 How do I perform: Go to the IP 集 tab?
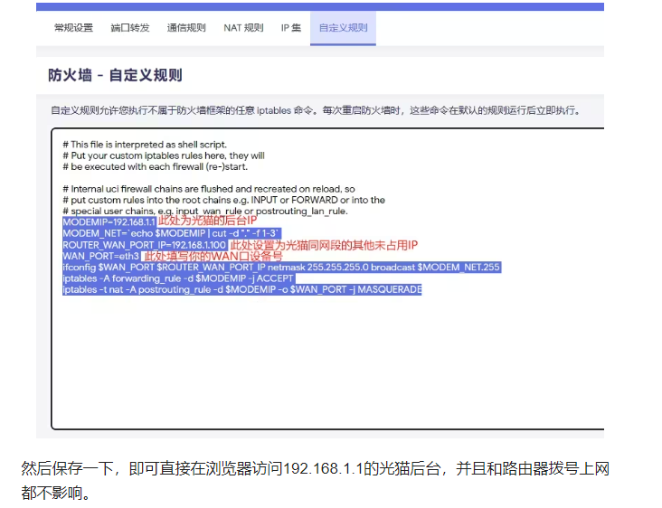coord(290,28)
